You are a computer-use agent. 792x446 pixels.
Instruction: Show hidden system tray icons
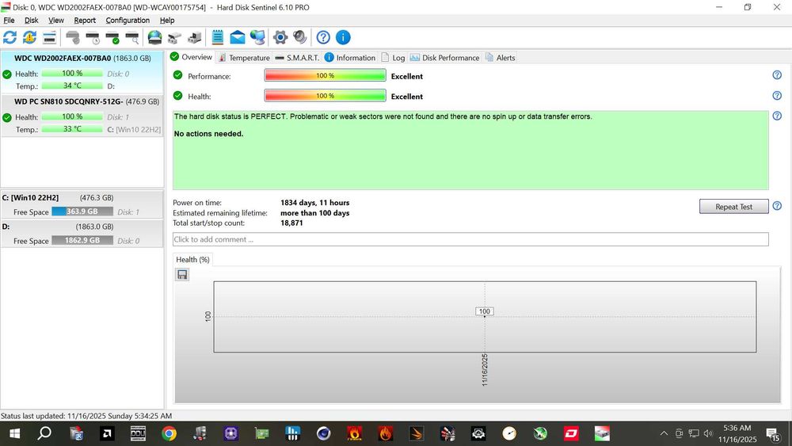point(664,433)
